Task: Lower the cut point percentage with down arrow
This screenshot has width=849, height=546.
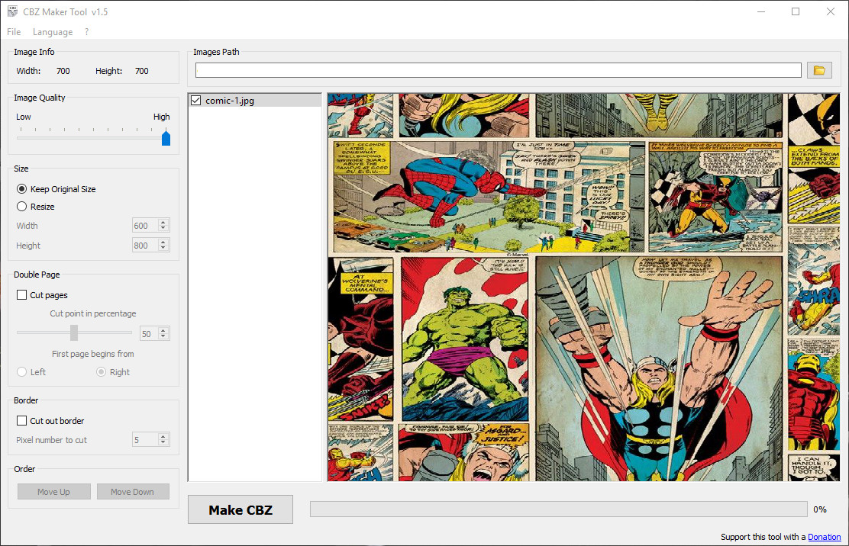Action: pyautogui.click(x=163, y=337)
